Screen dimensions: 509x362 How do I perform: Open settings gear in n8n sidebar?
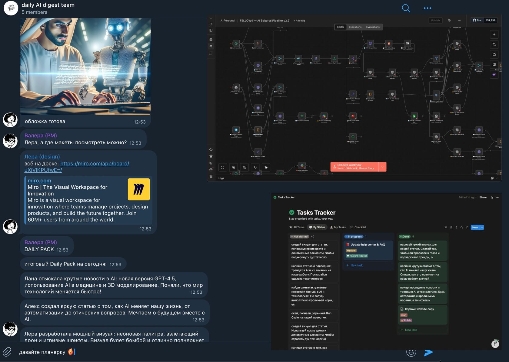[x=211, y=177]
